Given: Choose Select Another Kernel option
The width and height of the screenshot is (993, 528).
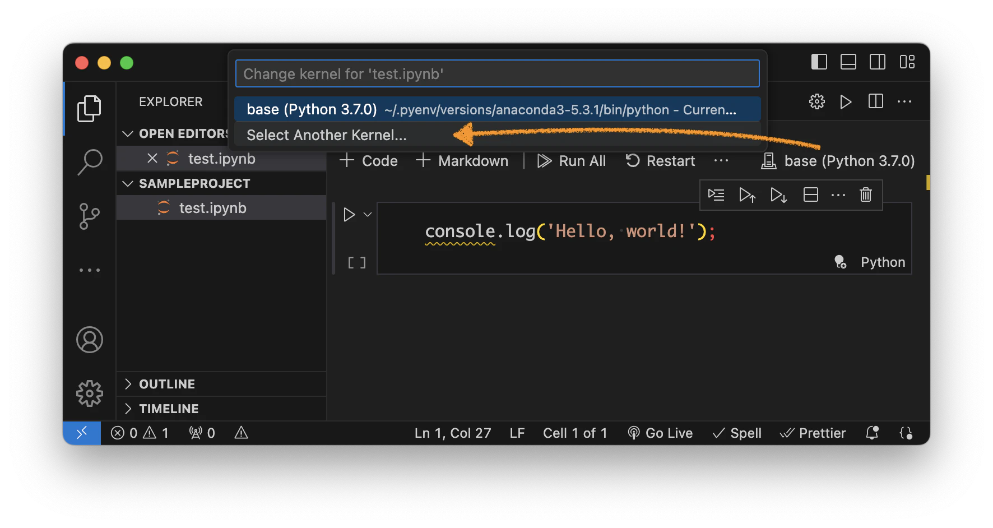Looking at the screenshot, I should 498,135.
